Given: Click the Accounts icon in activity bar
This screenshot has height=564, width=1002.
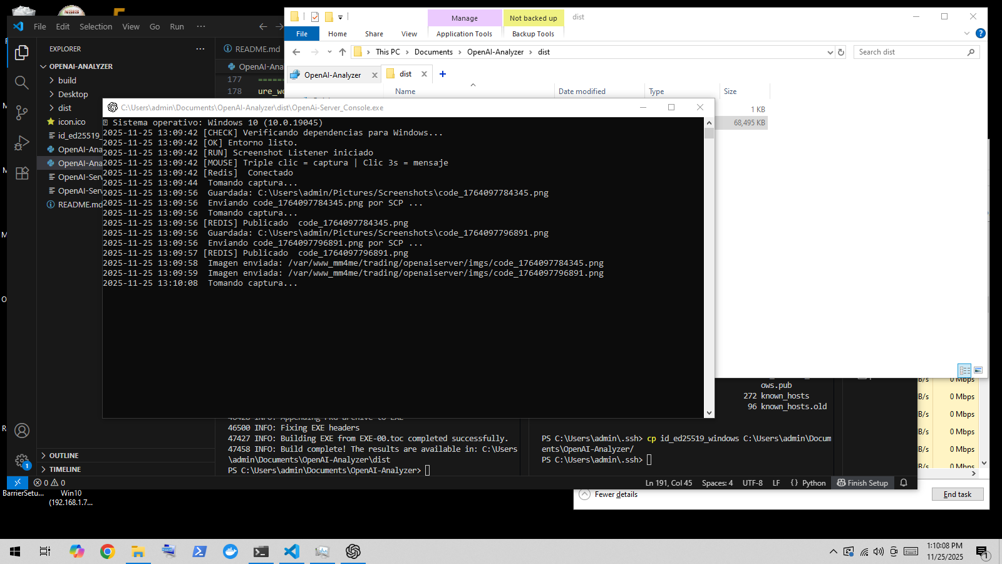Looking at the screenshot, I should tap(22, 431).
